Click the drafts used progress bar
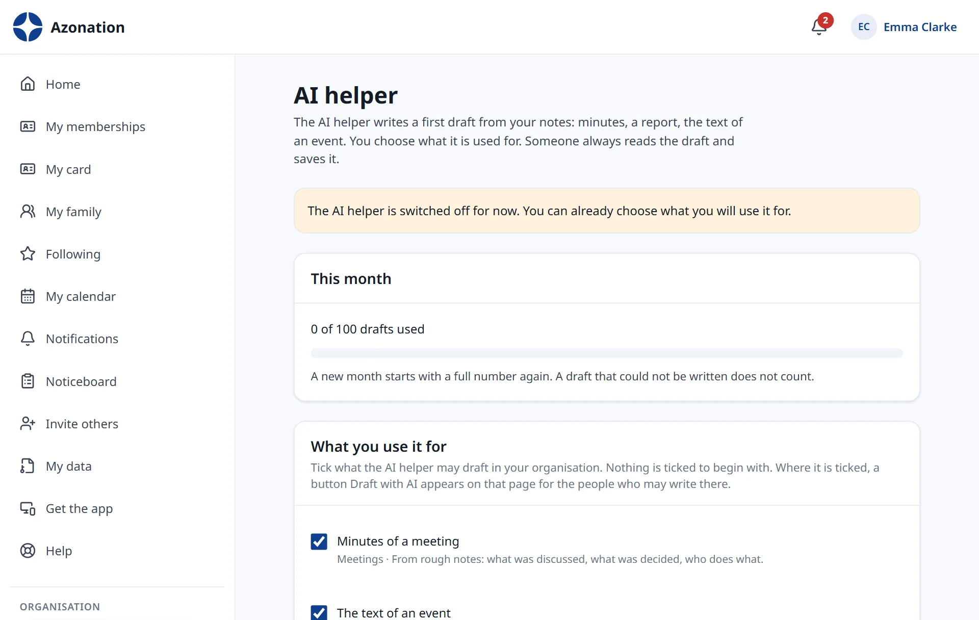 pyautogui.click(x=607, y=353)
